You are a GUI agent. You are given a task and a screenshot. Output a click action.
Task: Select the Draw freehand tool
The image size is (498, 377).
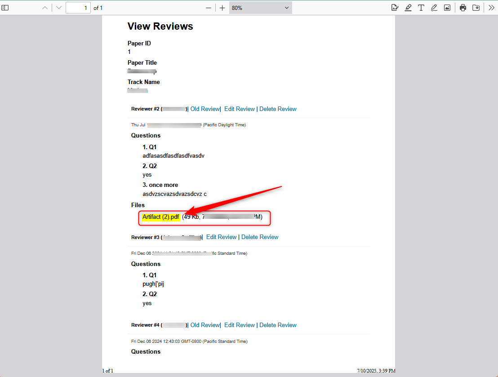point(434,7)
